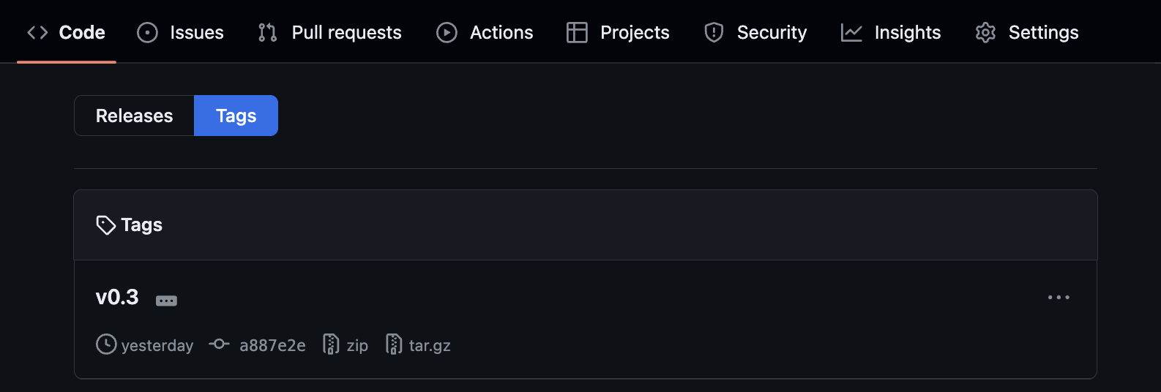Switch to the Releases view

tap(134, 116)
